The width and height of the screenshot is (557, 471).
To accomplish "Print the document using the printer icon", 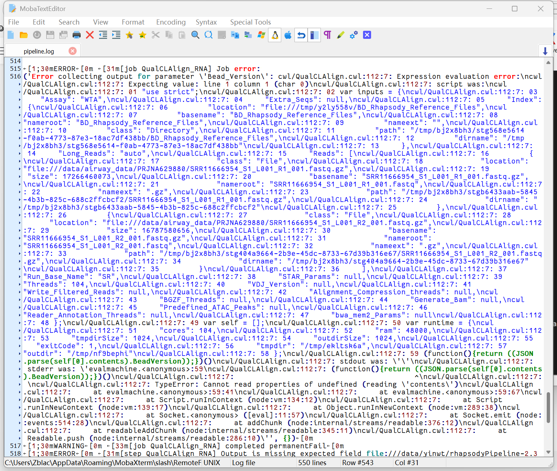I will [77, 35].
